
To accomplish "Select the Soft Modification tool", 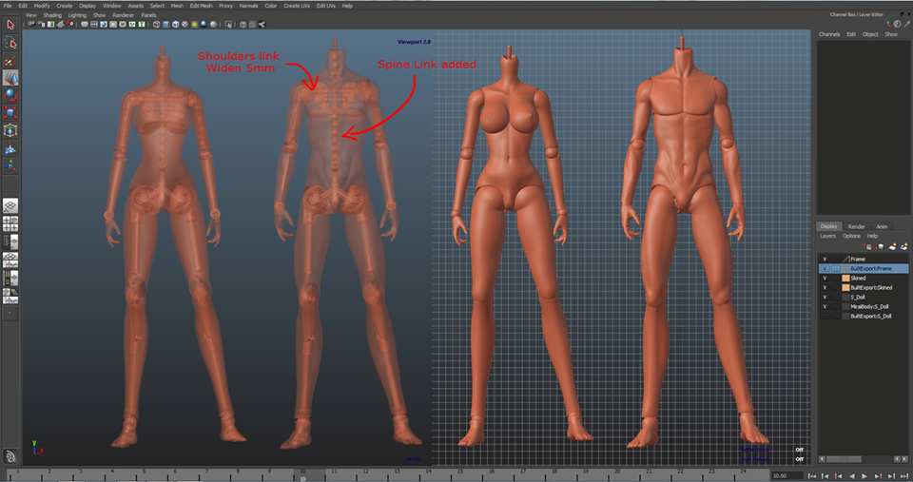I will [10, 148].
